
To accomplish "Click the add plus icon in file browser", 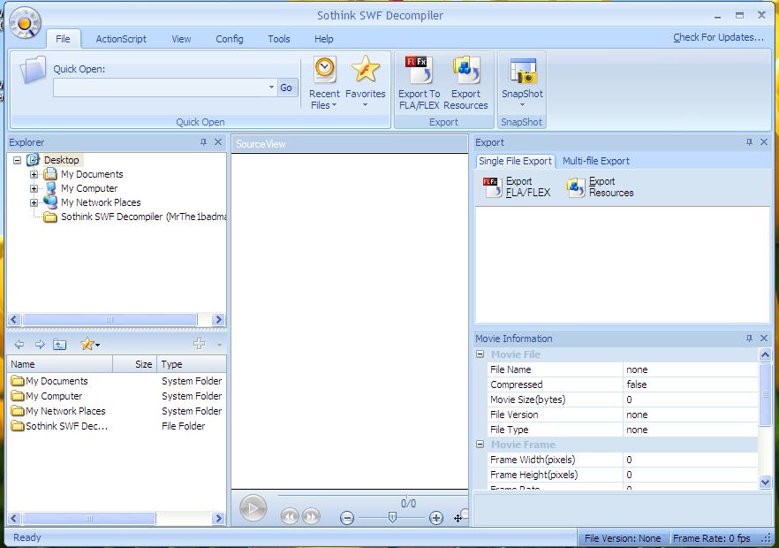I will pos(200,344).
